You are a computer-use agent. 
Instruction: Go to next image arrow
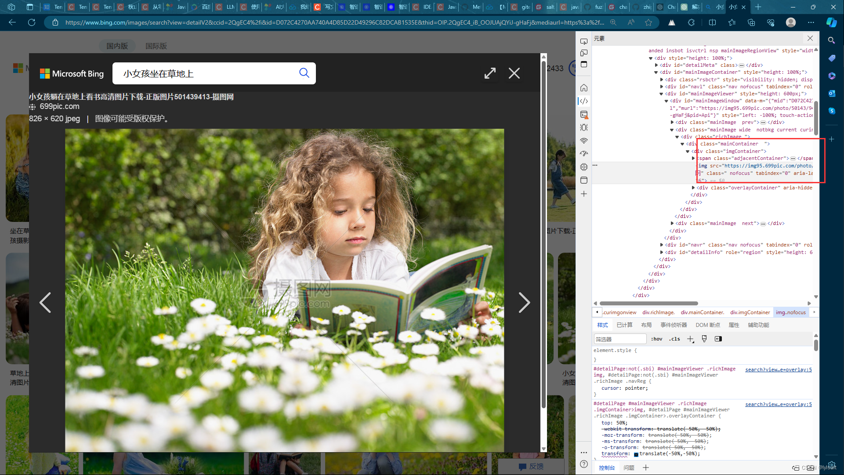(524, 303)
